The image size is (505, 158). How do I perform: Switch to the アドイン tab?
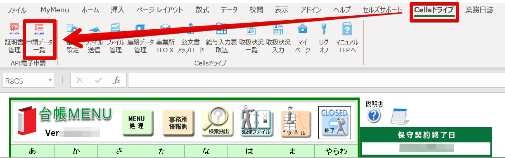(311, 10)
